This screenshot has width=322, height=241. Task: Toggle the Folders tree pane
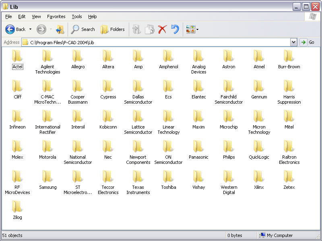[112, 29]
